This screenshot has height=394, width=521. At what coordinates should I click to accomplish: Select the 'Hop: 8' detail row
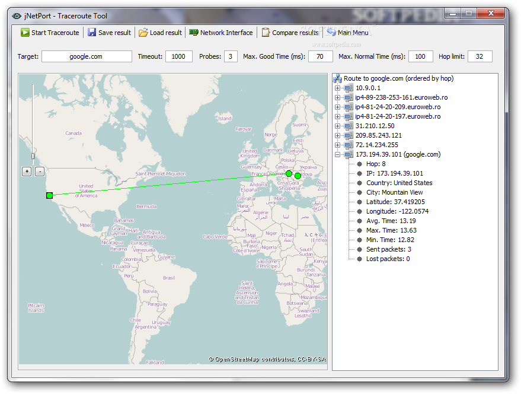pos(376,164)
